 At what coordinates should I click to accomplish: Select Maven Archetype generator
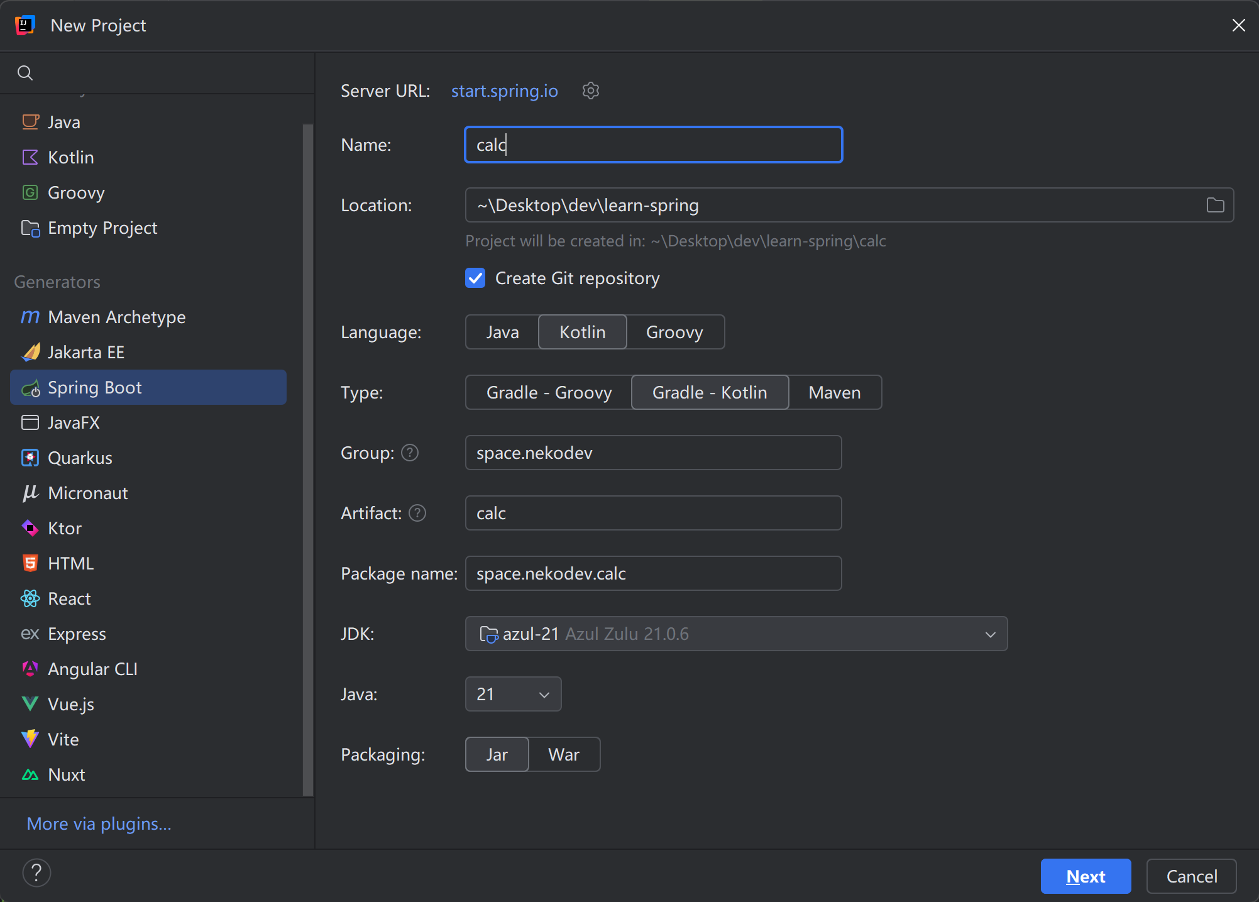[148, 317]
